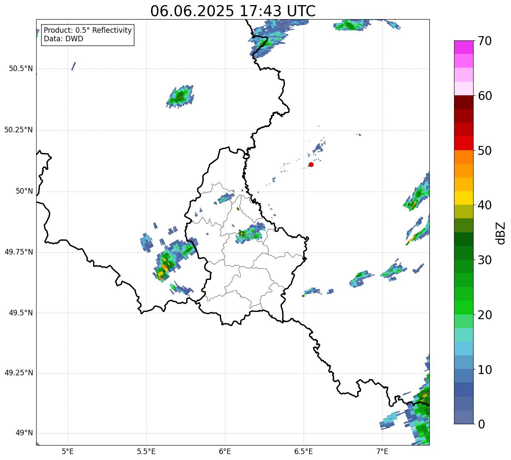Click the 'Product: 0.5° Reflectivity' legend text
The height and width of the screenshot is (460, 511).
pyautogui.click(x=88, y=31)
